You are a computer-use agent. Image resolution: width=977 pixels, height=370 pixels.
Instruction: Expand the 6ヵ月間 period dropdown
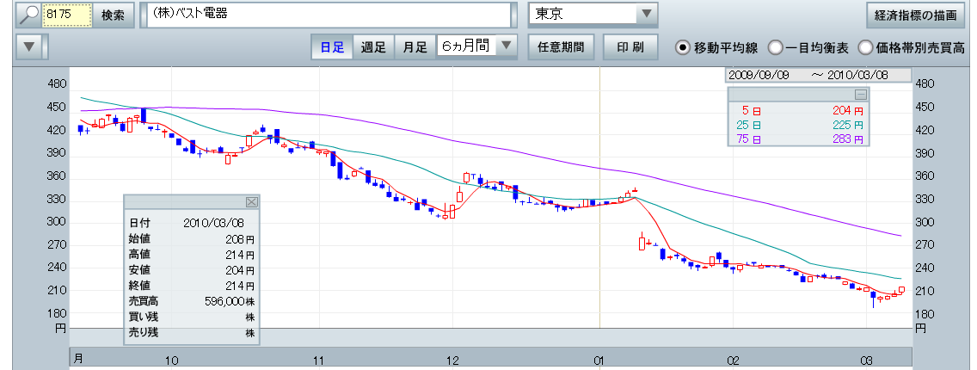pyautogui.click(x=507, y=46)
